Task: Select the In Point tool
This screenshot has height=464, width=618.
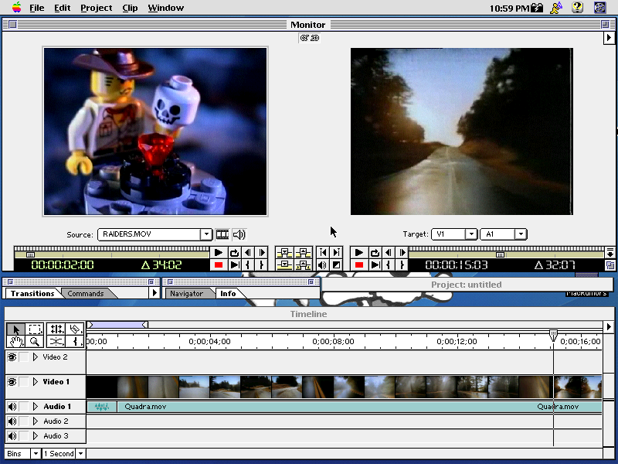Action: [75, 342]
